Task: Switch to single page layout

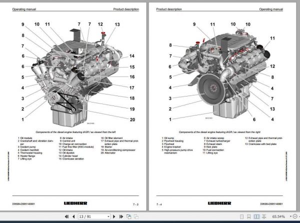Action: point(241,216)
